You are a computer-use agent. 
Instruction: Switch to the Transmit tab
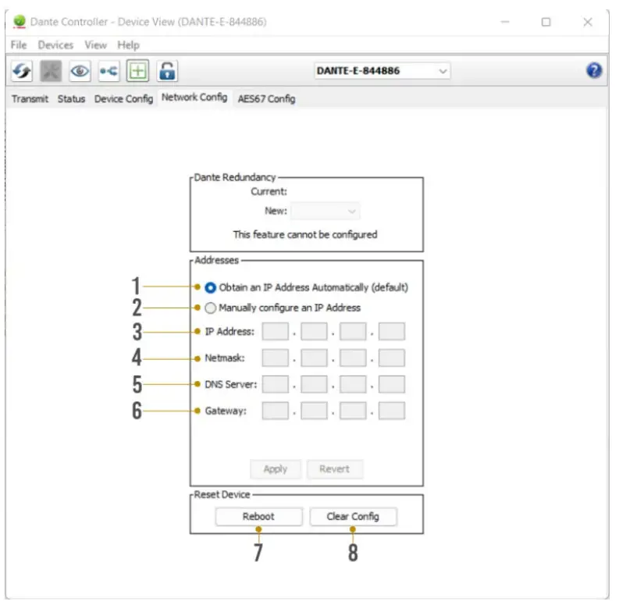click(x=30, y=98)
